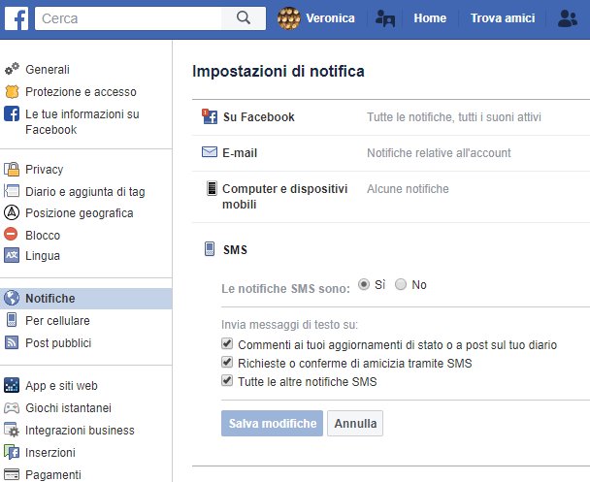This screenshot has width=590, height=482.
Task: Open Privacy settings page
Action: click(x=44, y=170)
